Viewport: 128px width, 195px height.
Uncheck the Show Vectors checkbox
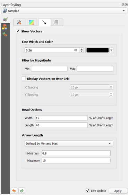18,31
